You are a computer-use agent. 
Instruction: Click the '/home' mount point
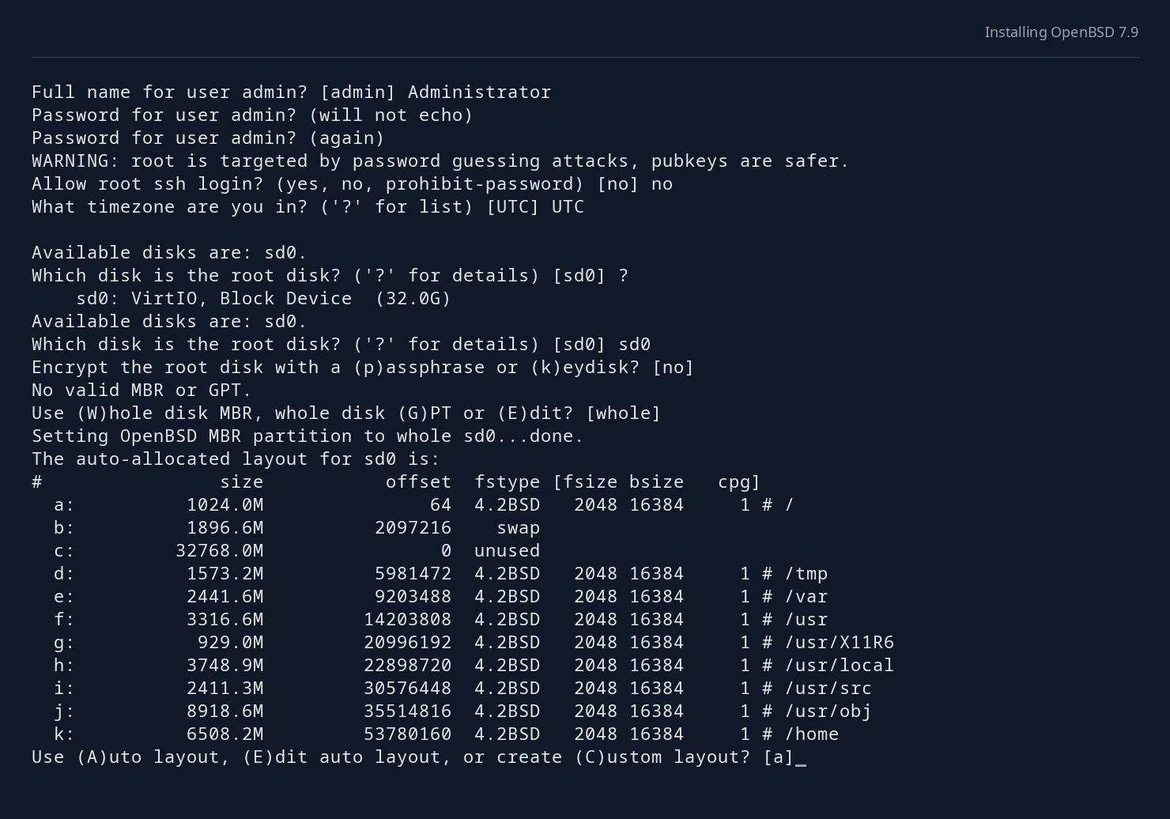[811, 734]
